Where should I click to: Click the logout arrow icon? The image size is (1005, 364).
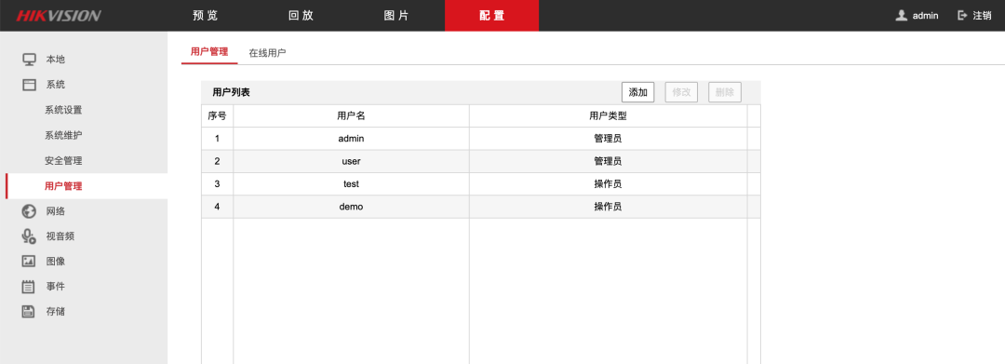pyautogui.click(x=962, y=16)
